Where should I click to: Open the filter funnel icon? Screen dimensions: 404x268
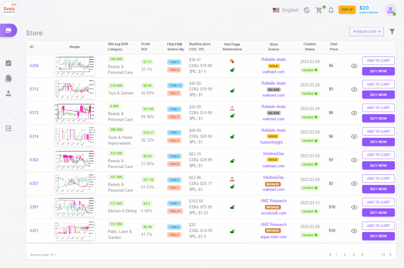(392, 32)
